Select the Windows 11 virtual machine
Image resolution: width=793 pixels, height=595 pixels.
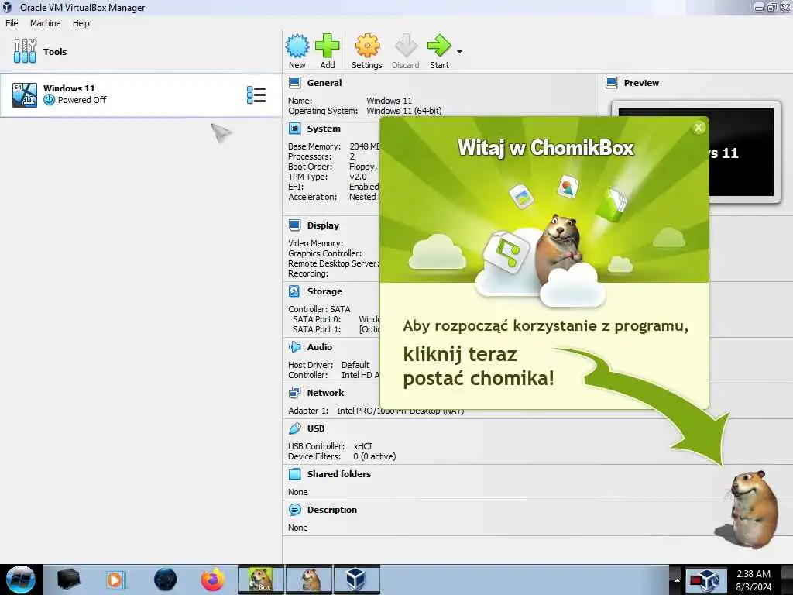coord(141,95)
